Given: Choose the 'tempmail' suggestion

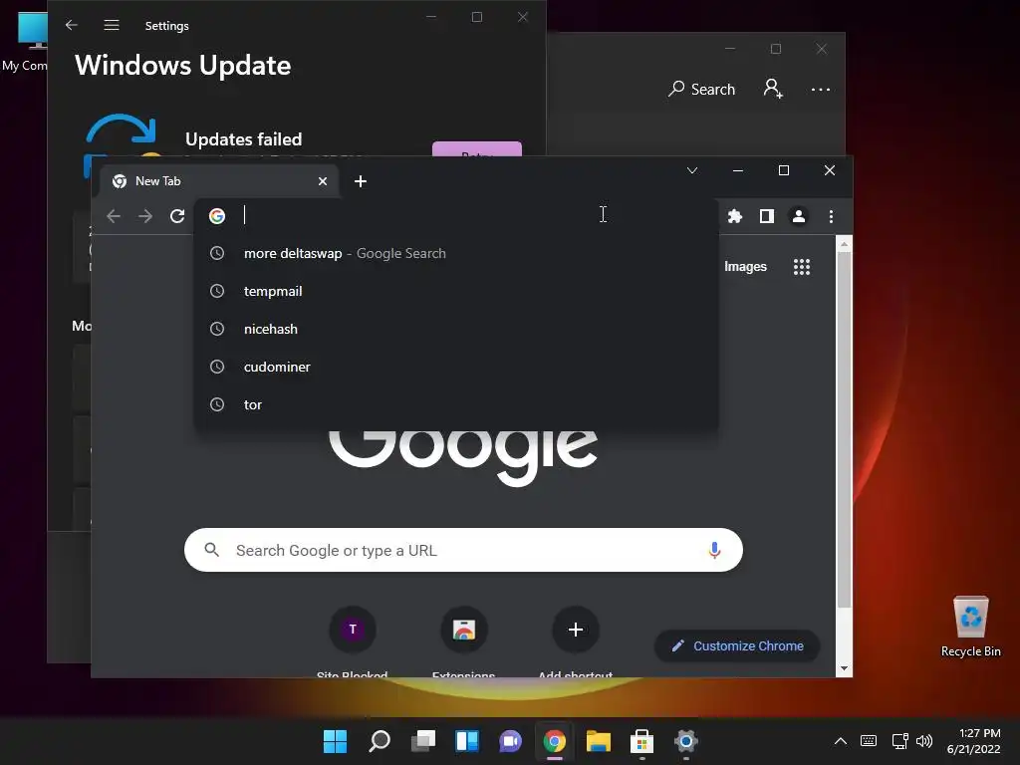Looking at the screenshot, I should (456, 292).
